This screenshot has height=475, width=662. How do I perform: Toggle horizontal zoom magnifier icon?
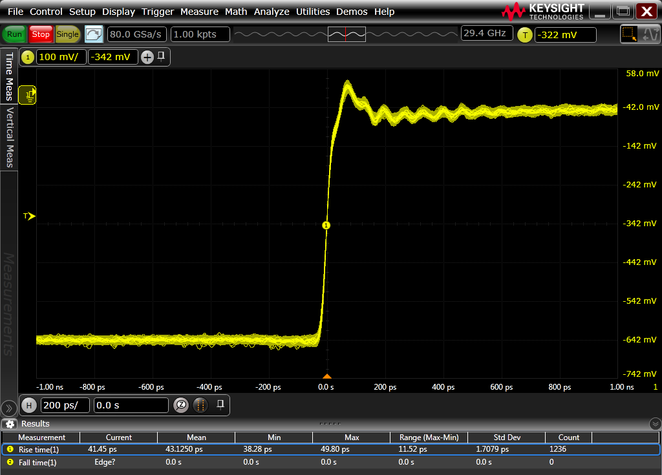[181, 405]
